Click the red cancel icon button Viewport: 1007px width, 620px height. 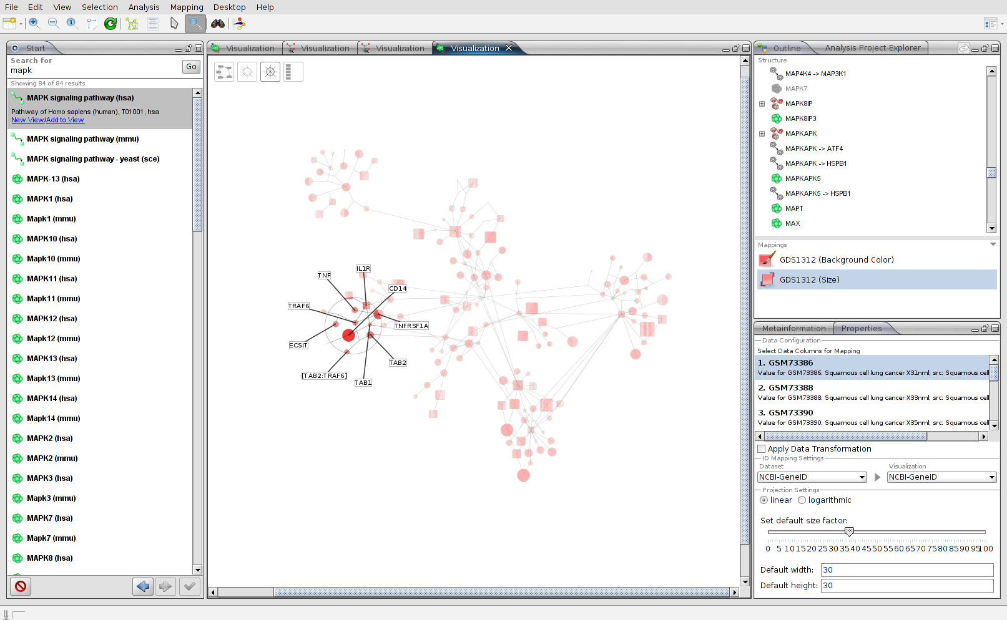(21, 586)
